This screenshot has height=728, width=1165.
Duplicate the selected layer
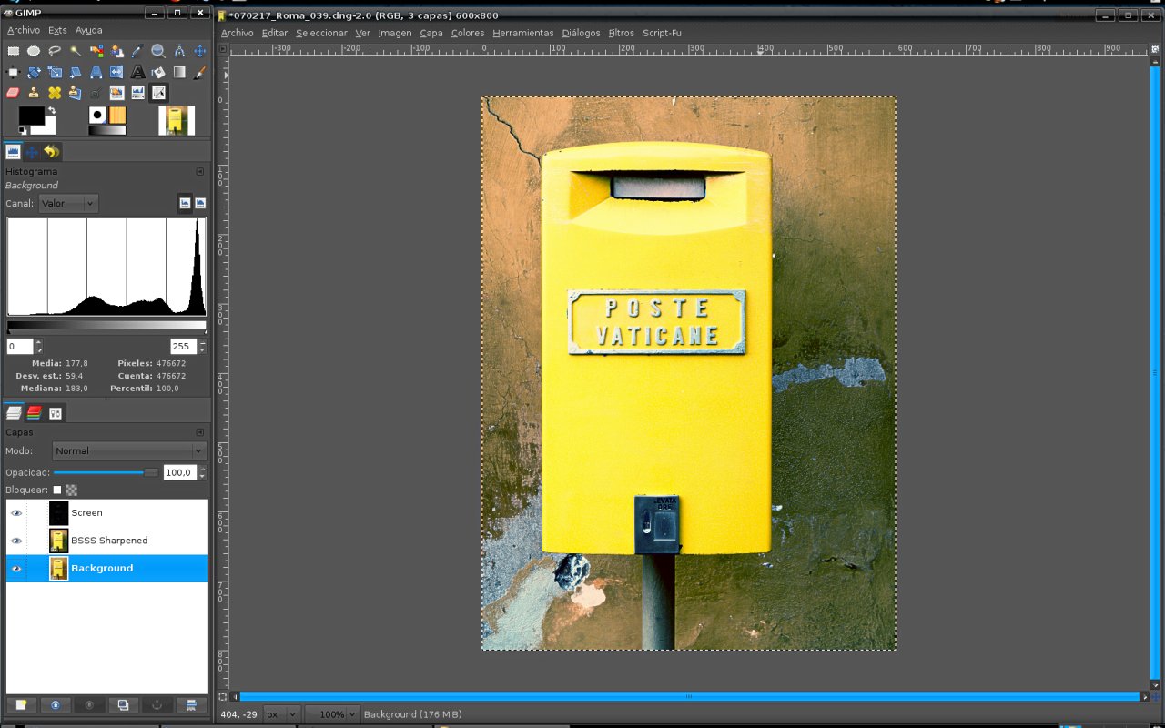[x=123, y=705]
